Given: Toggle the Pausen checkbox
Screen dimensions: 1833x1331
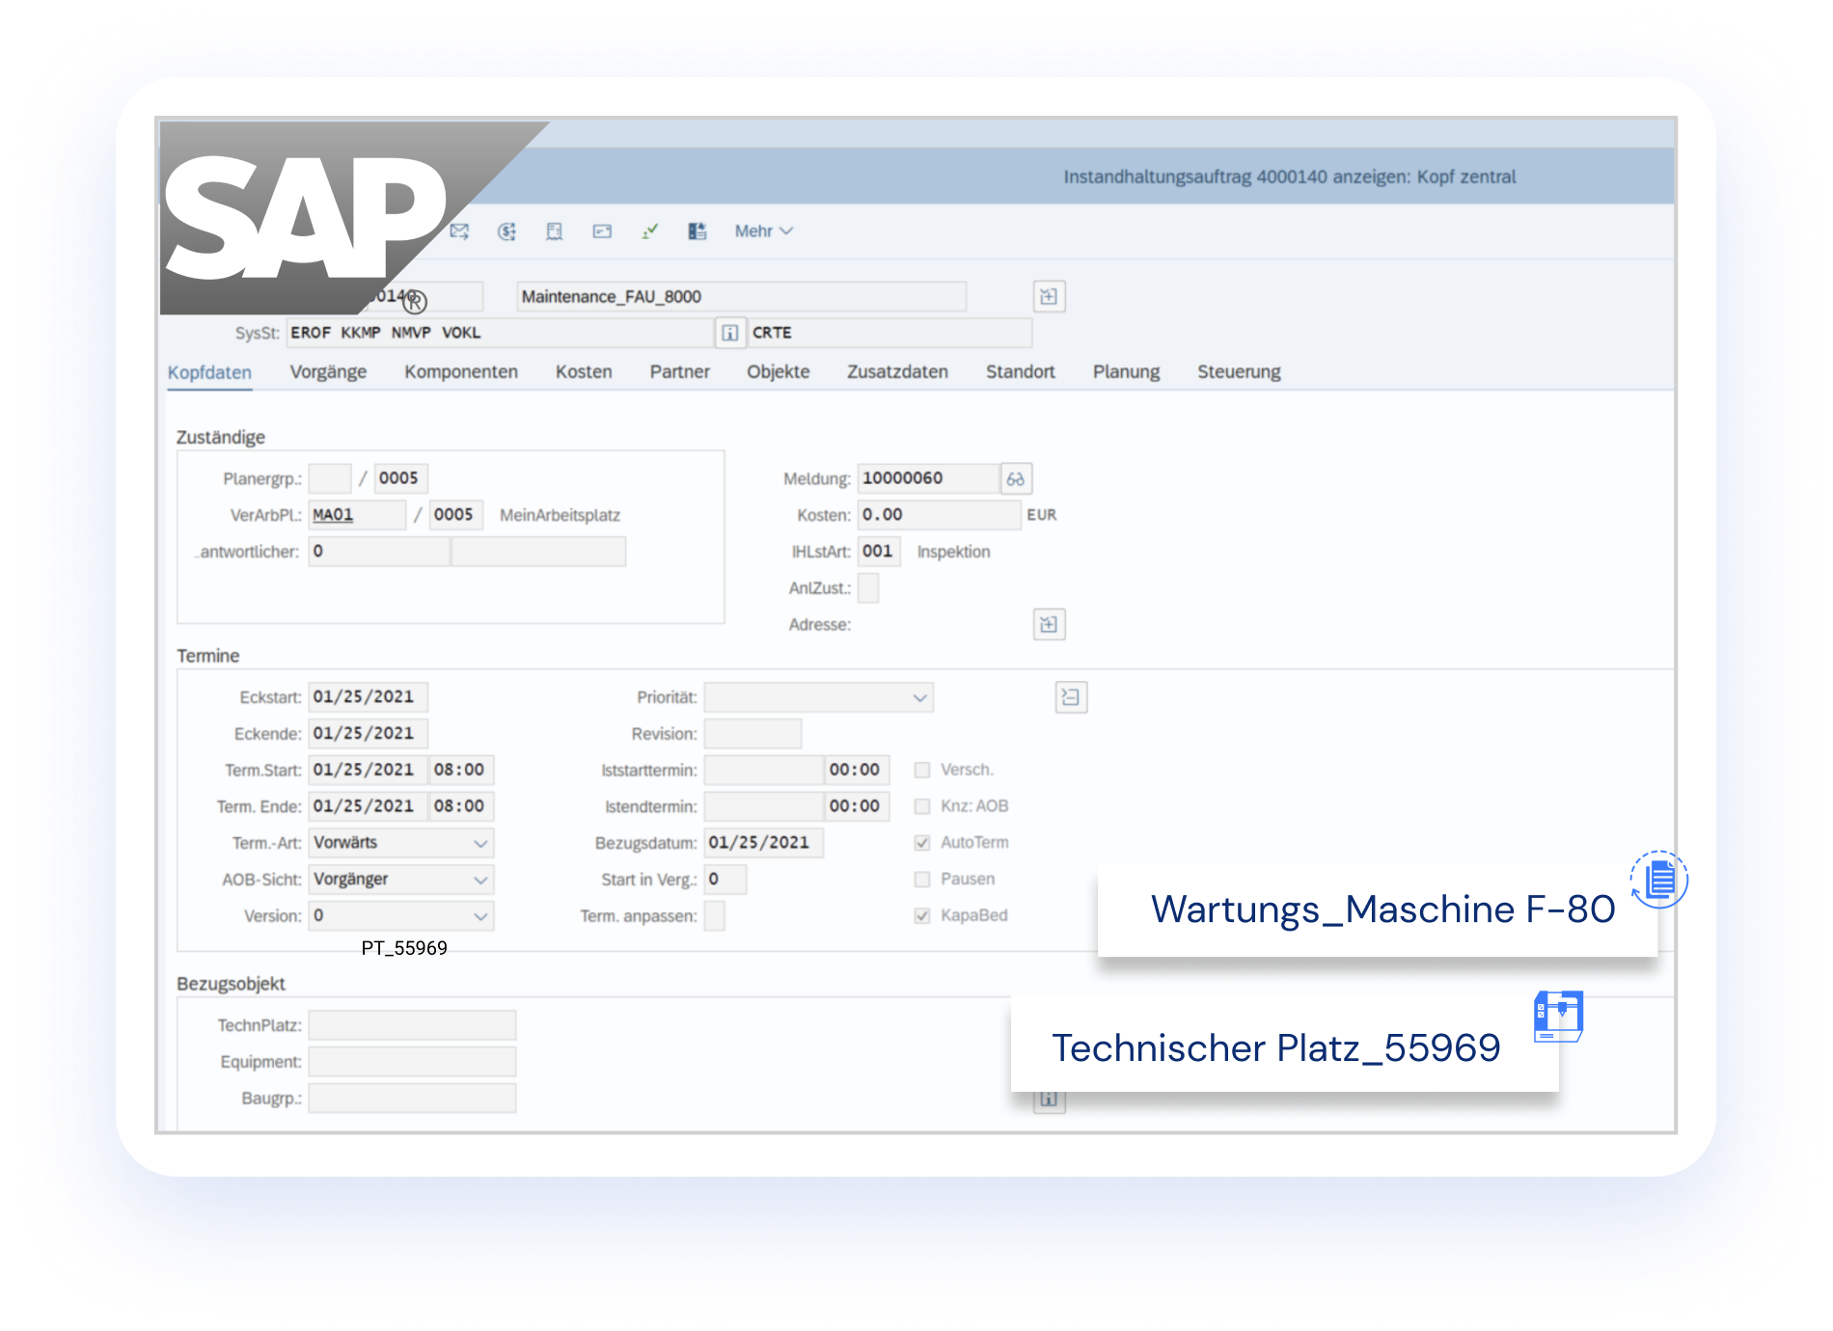Looking at the screenshot, I should click(x=922, y=880).
